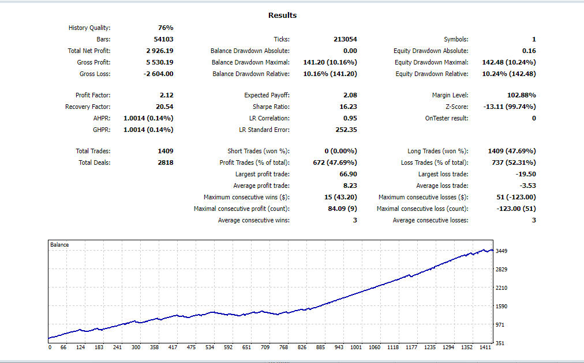Viewport: 584px width, 363px height.
Task: Select LR Correlation value 0.95
Action: (350, 118)
